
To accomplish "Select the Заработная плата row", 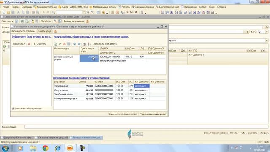I will point(110,94).
